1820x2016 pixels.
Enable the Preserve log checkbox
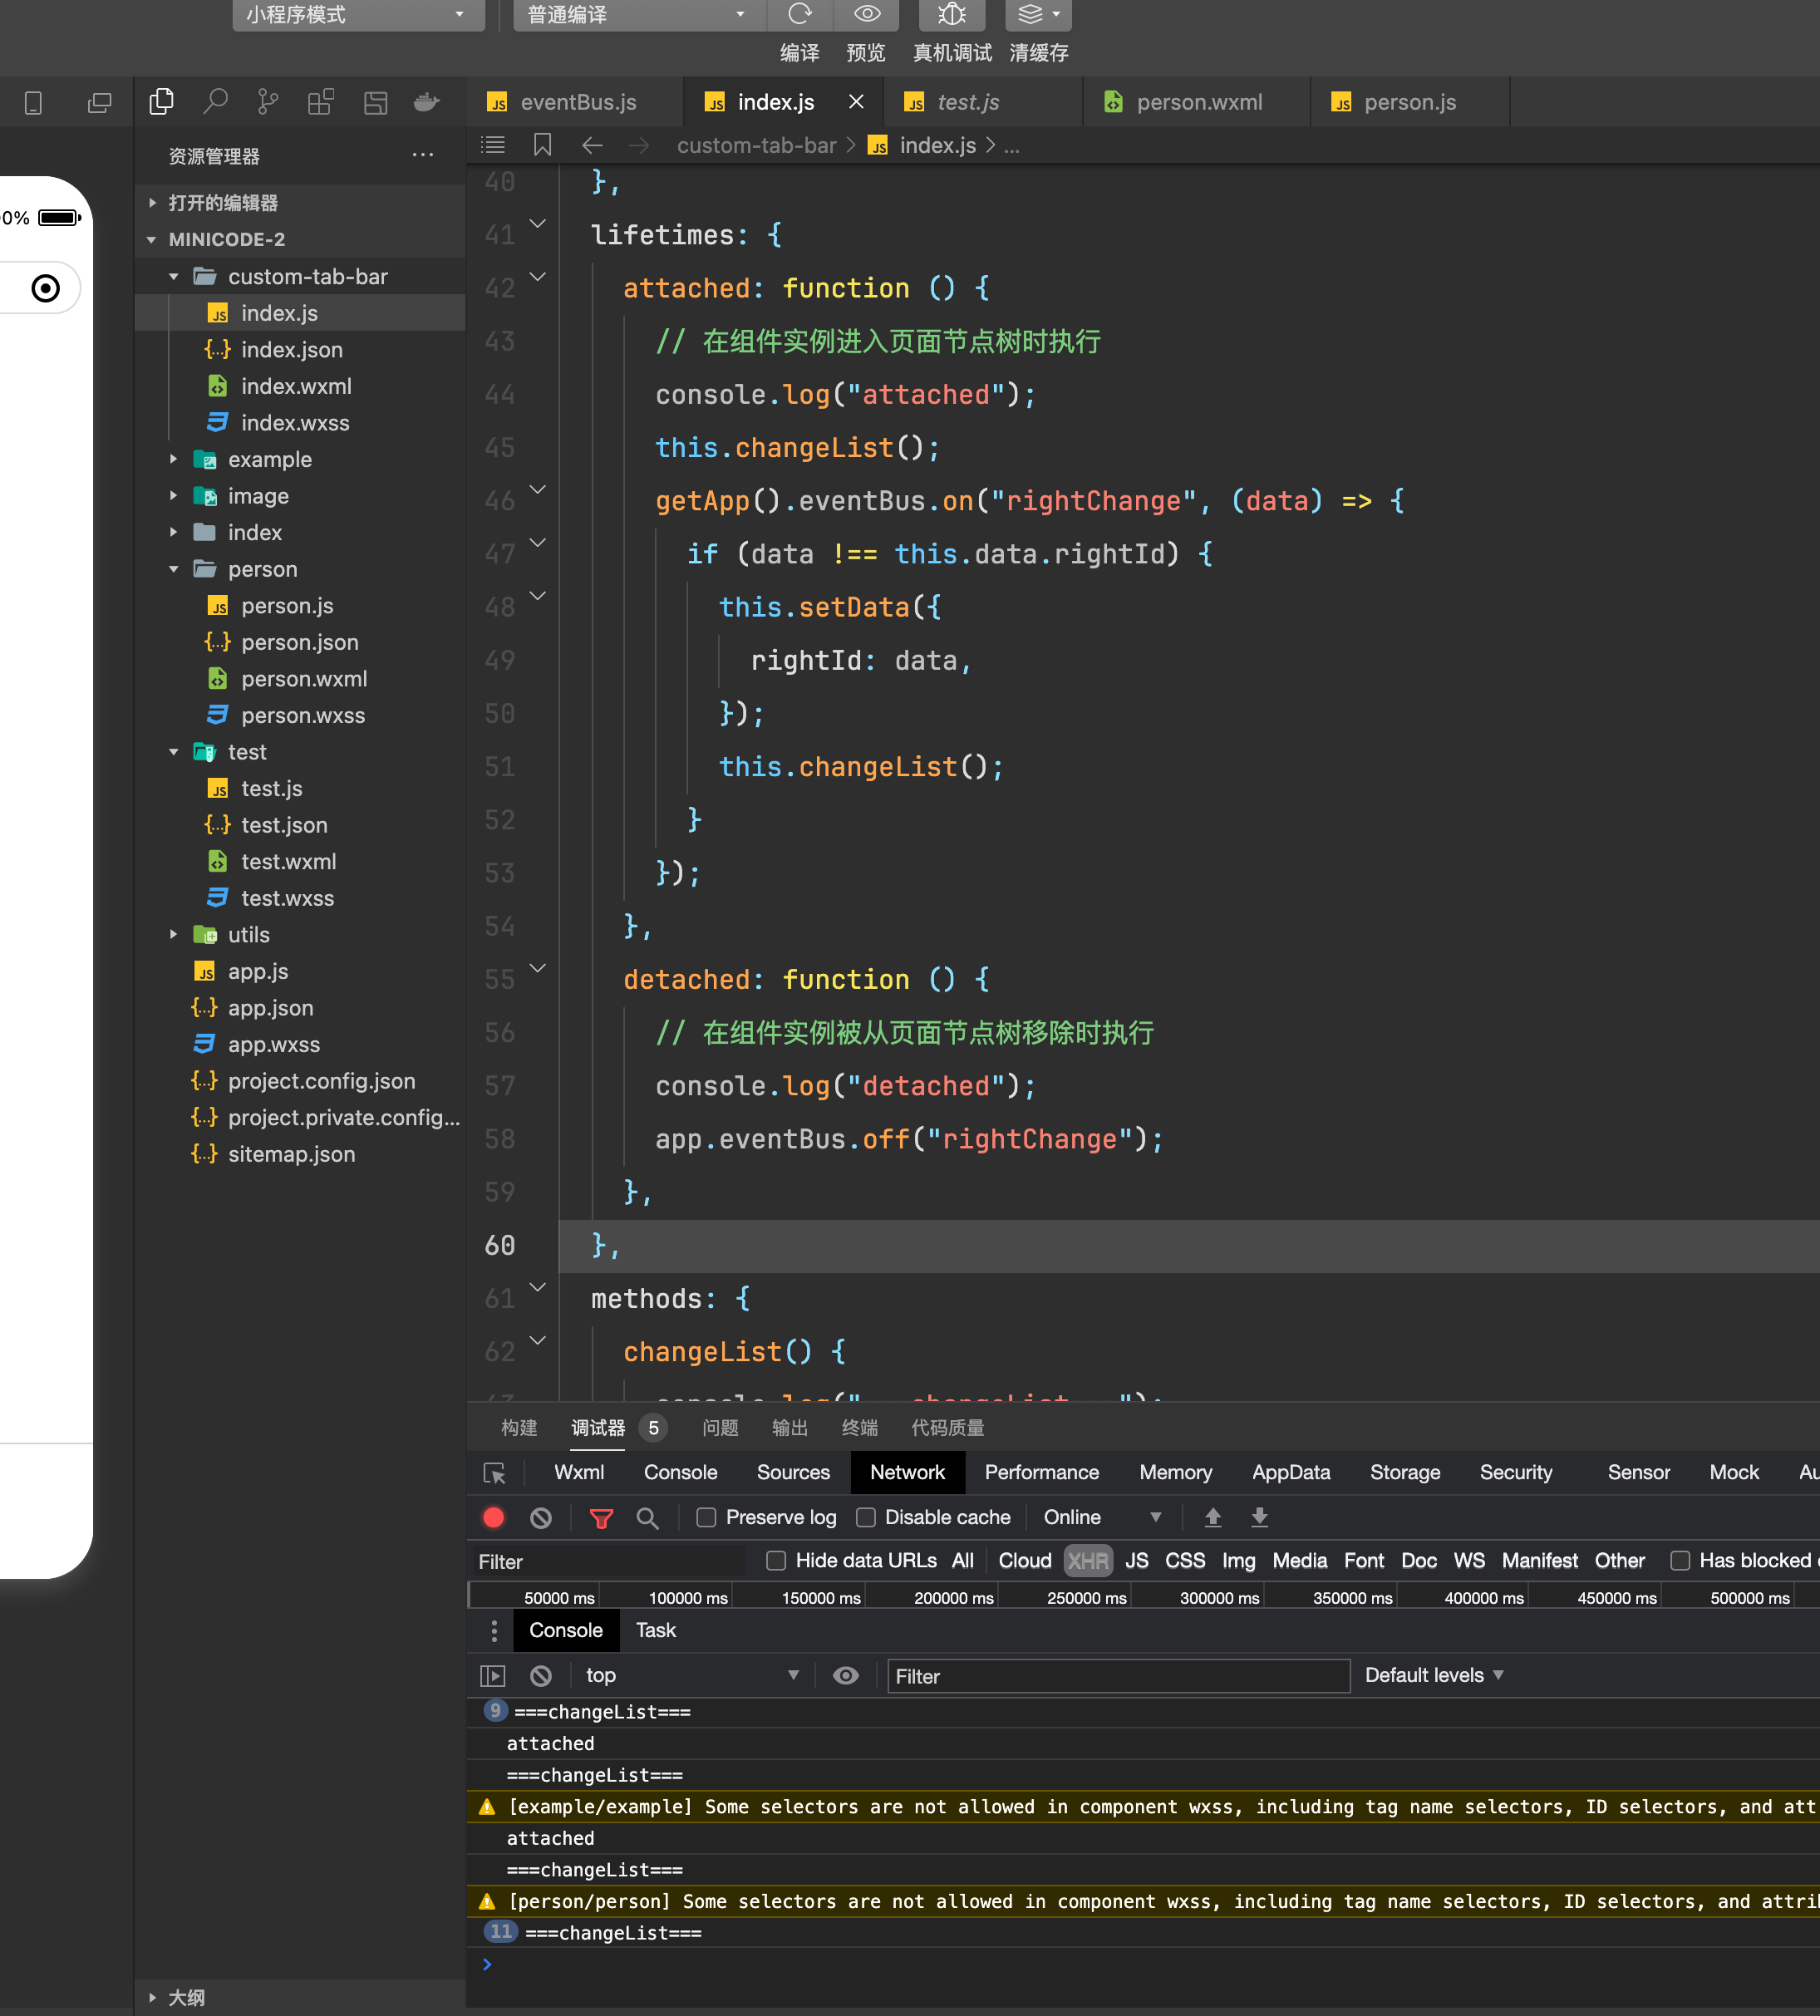pos(706,1517)
